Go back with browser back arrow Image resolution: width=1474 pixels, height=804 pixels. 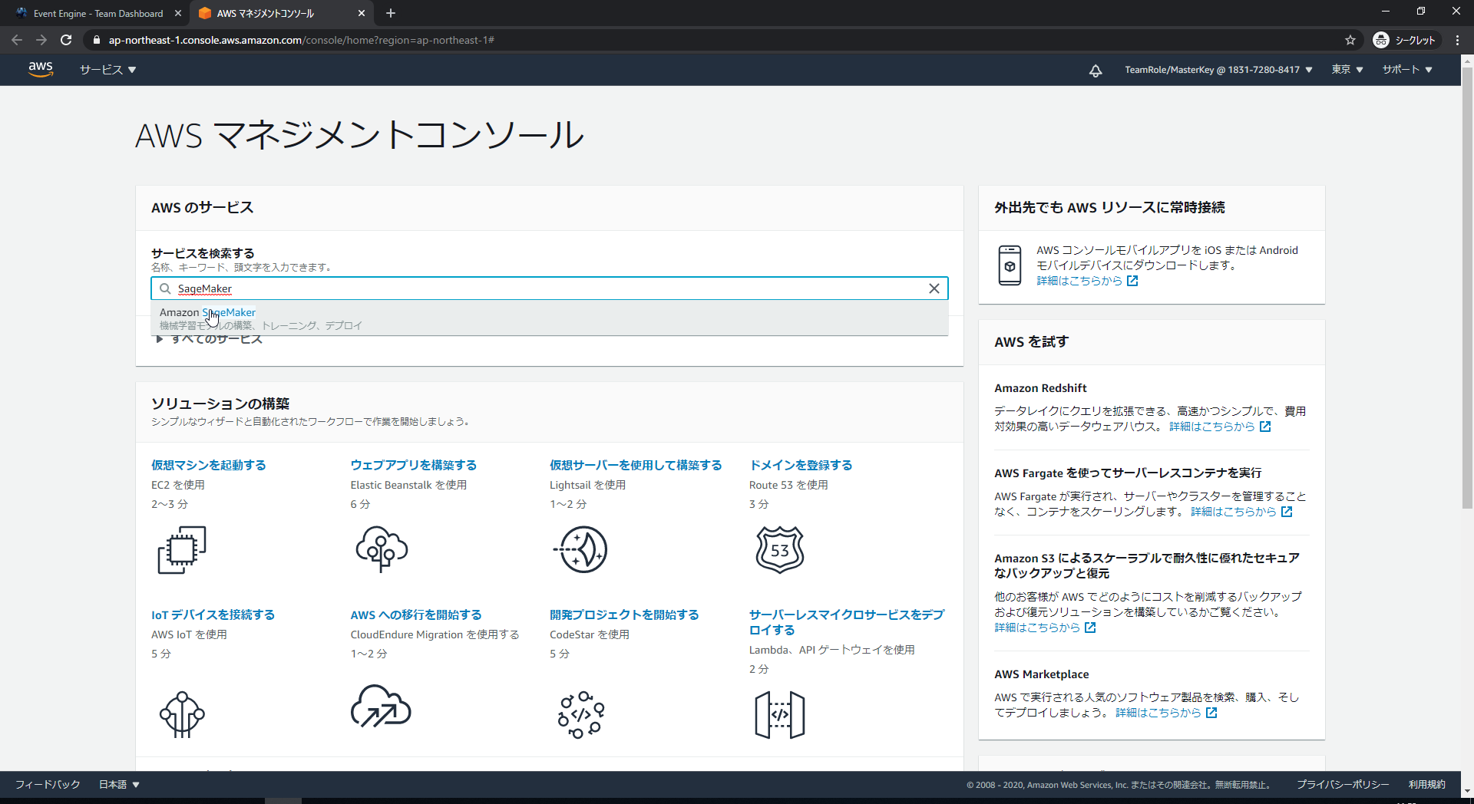coord(17,40)
